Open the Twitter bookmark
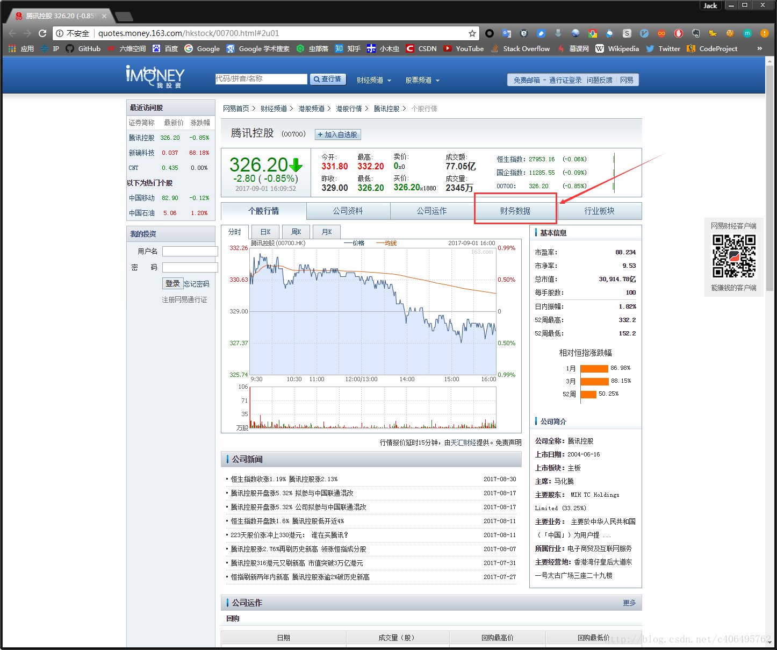Viewport: 777px width, 650px height. tap(663, 48)
